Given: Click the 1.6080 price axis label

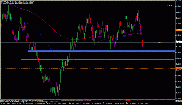Looking at the screenshot, I should pyautogui.click(x=179, y=24).
